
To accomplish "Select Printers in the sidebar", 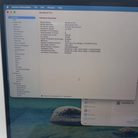I will tap(18, 58).
